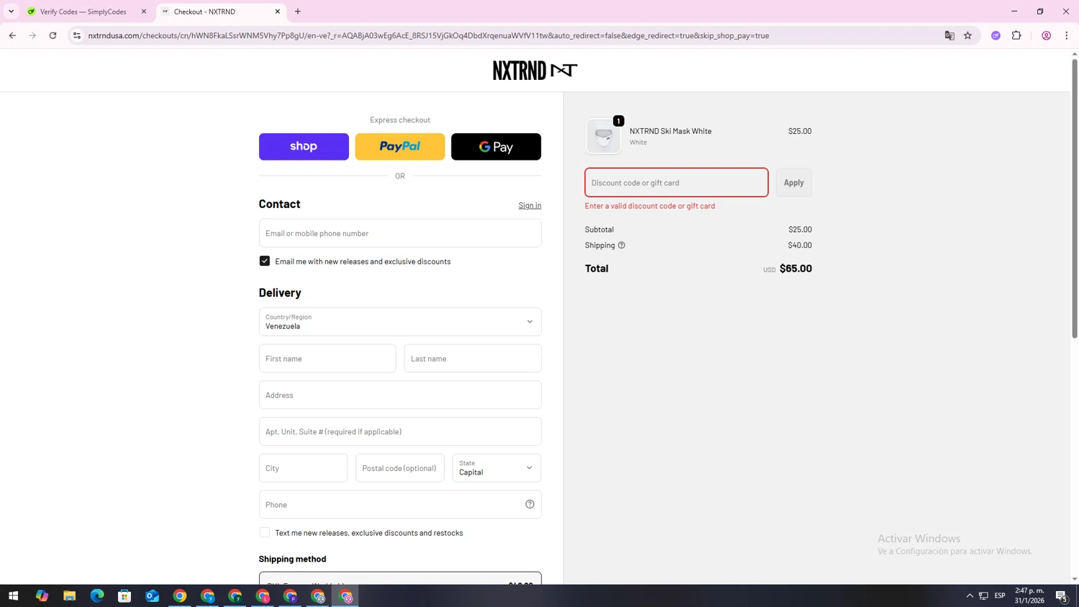Open Microsoft Store from the taskbar
The image size is (1079, 607).
pos(124,595)
